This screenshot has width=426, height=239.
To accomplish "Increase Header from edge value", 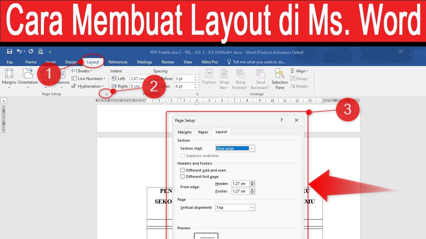I will pyautogui.click(x=252, y=182).
